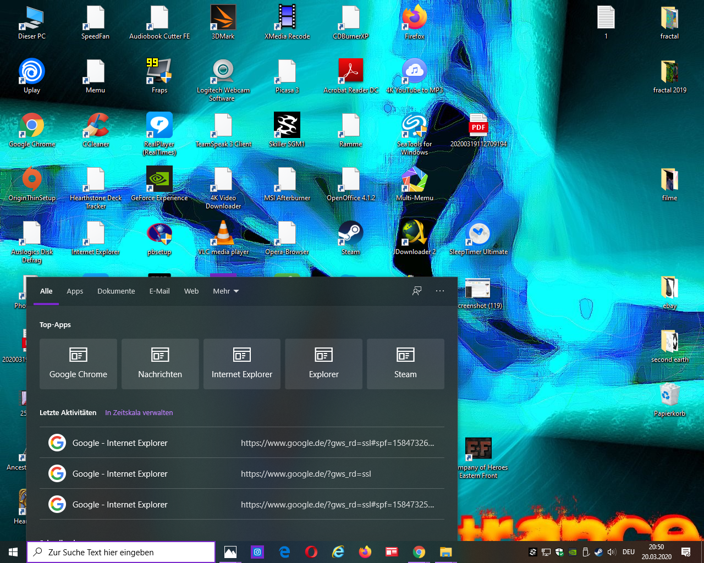
Task: Open Windows Security shield in system tray
Action: click(559, 552)
